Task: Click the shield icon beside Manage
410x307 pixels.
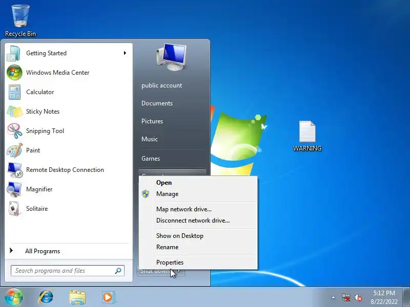Action: pos(146,194)
